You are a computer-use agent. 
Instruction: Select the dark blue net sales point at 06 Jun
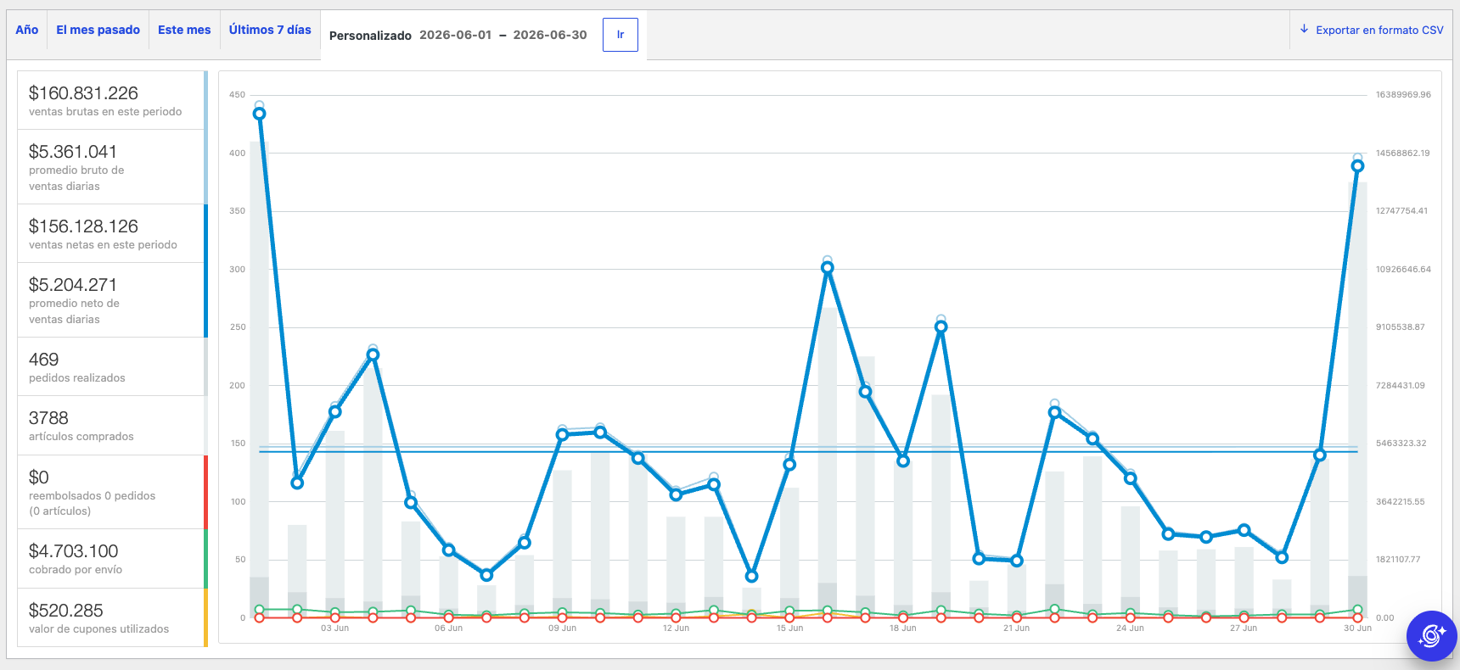click(449, 550)
